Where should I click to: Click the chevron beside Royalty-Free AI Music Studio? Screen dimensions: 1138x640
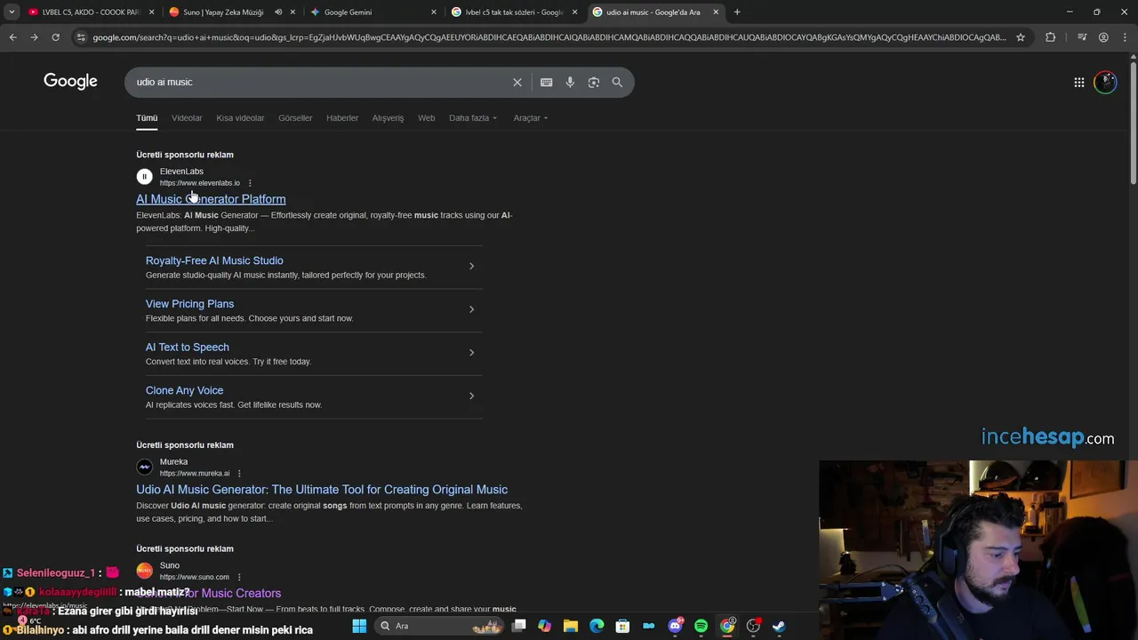(x=471, y=266)
